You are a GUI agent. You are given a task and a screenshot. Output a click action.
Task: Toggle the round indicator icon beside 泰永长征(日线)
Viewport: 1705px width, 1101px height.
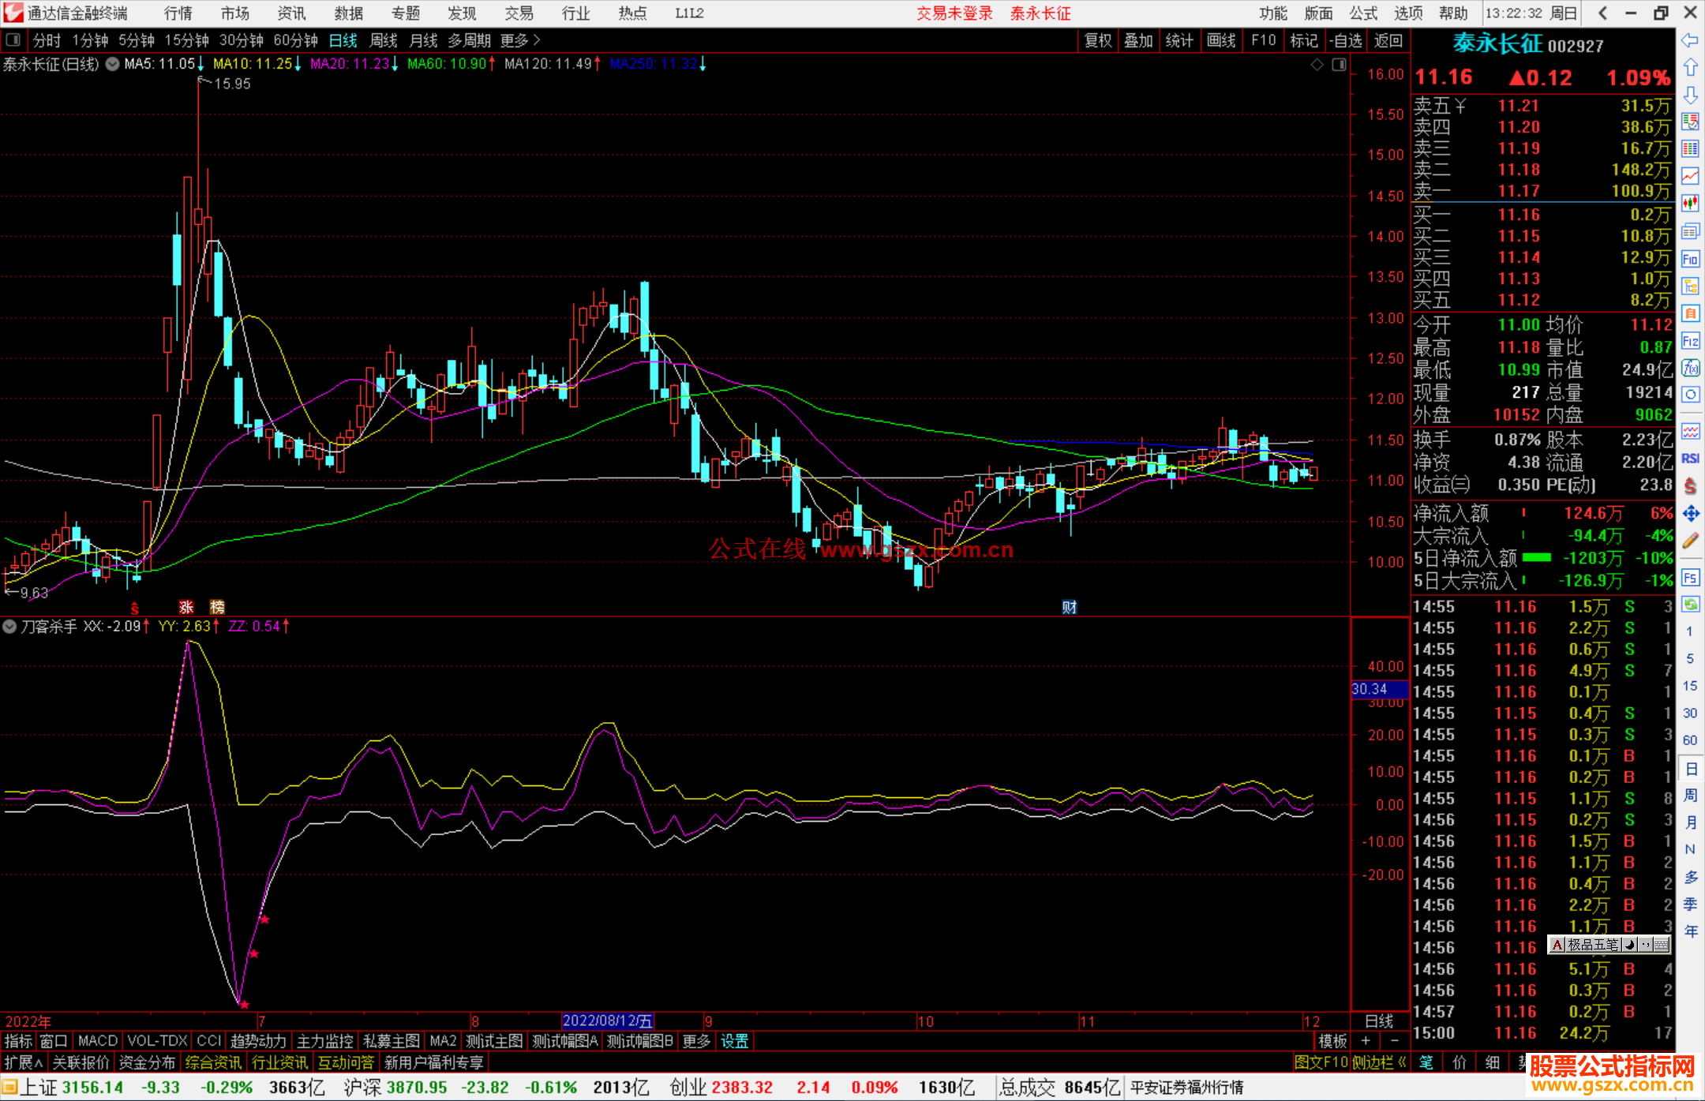(x=113, y=64)
